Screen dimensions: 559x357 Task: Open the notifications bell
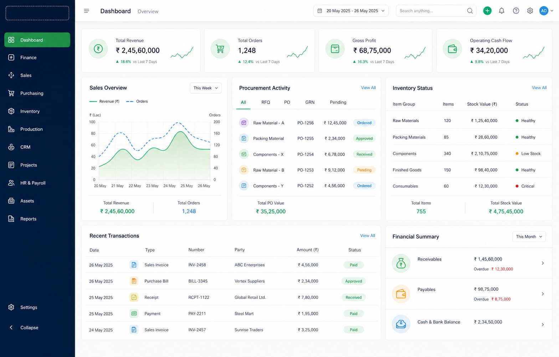click(501, 11)
